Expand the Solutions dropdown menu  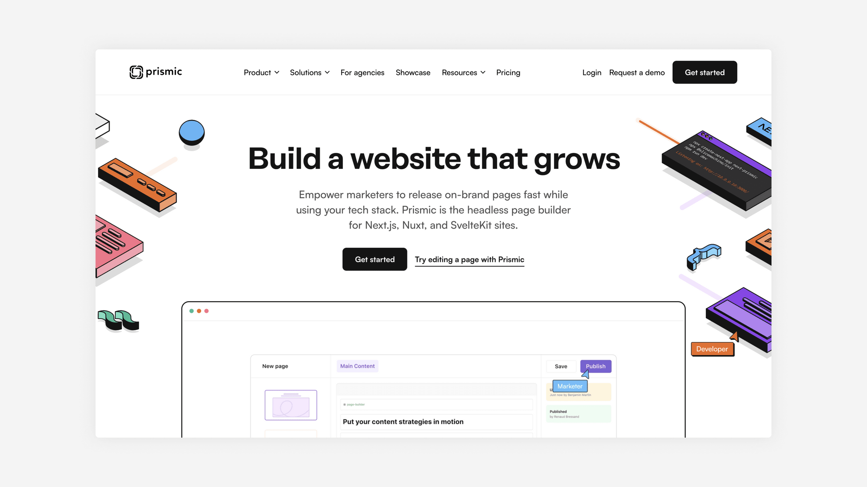coord(310,72)
